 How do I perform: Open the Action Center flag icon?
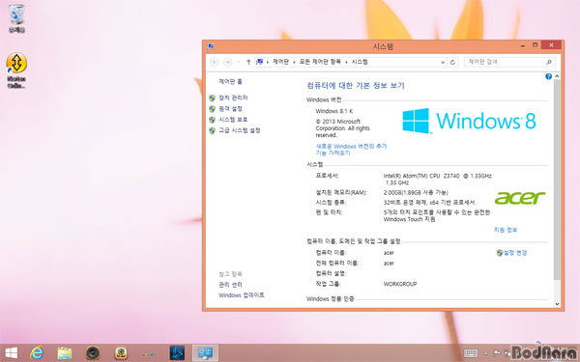click(497, 353)
